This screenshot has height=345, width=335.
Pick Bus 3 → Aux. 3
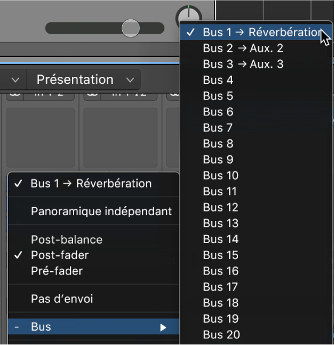pyautogui.click(x=243, y=64)
